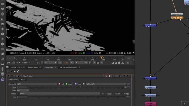Open the 3D cube nodes menu
The height and width of the screenshot is (106, 189).
tap(2, 34)
